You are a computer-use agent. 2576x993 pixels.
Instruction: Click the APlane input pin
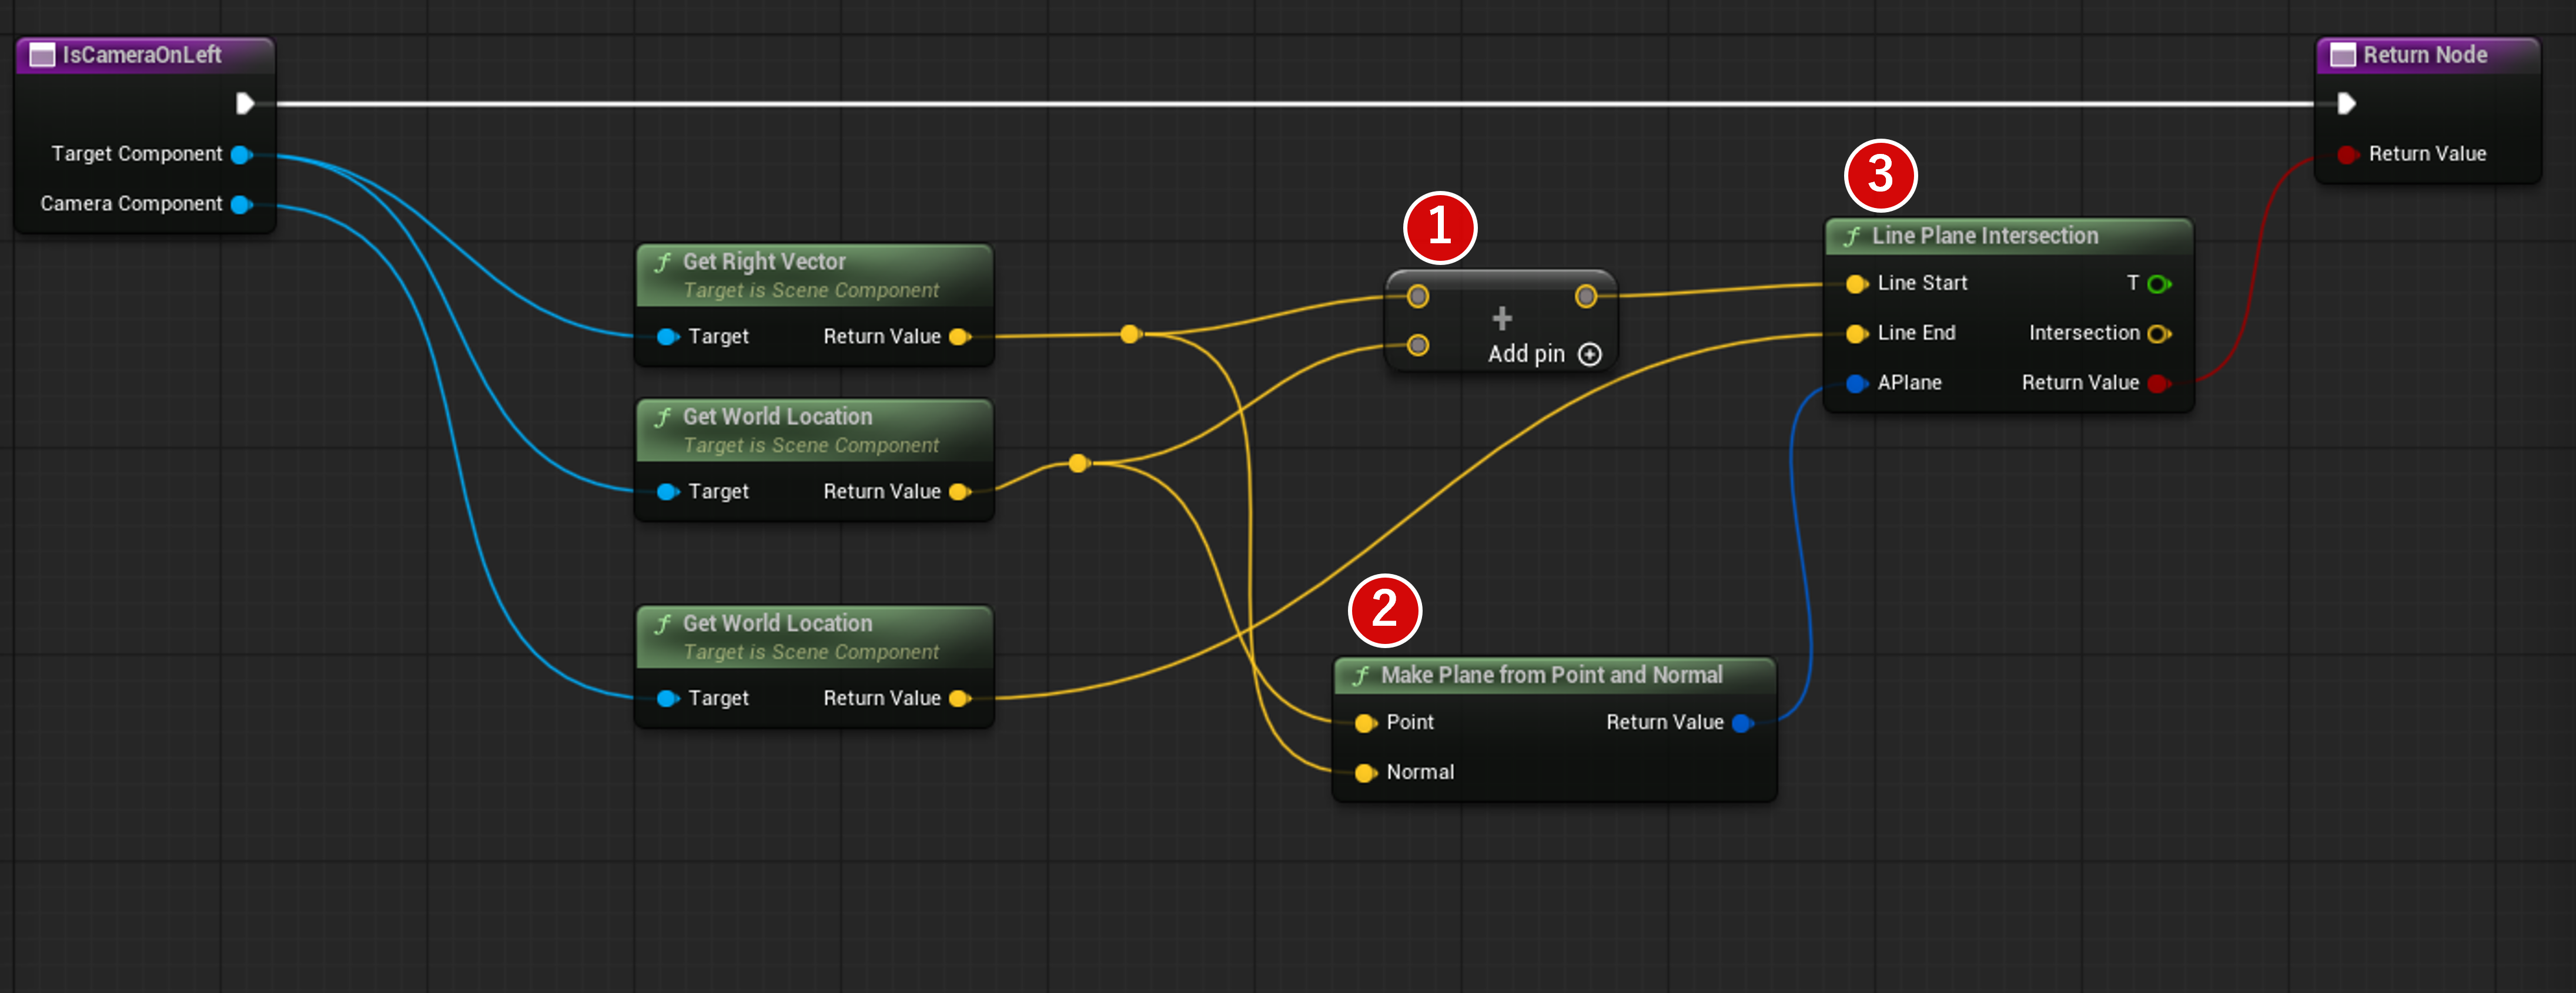point(1856,383)
